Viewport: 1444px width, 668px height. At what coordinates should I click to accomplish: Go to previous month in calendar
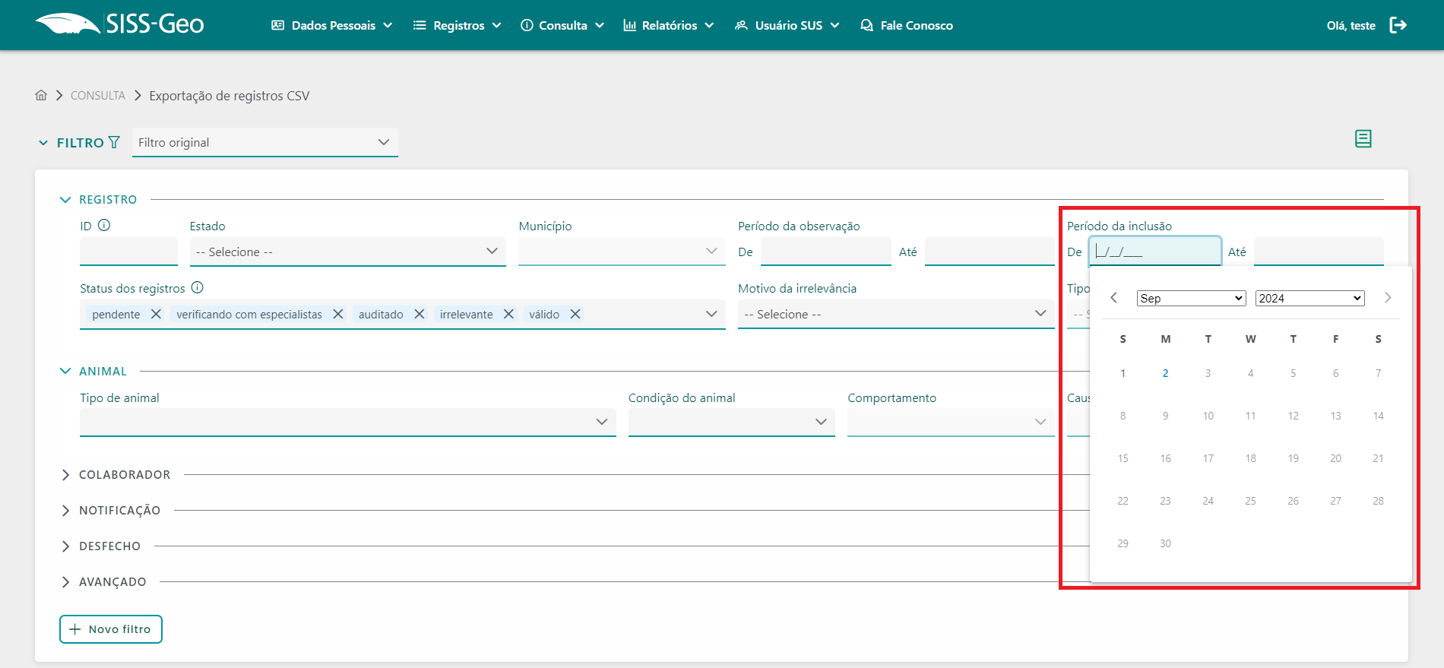(x=1114, y=297)
